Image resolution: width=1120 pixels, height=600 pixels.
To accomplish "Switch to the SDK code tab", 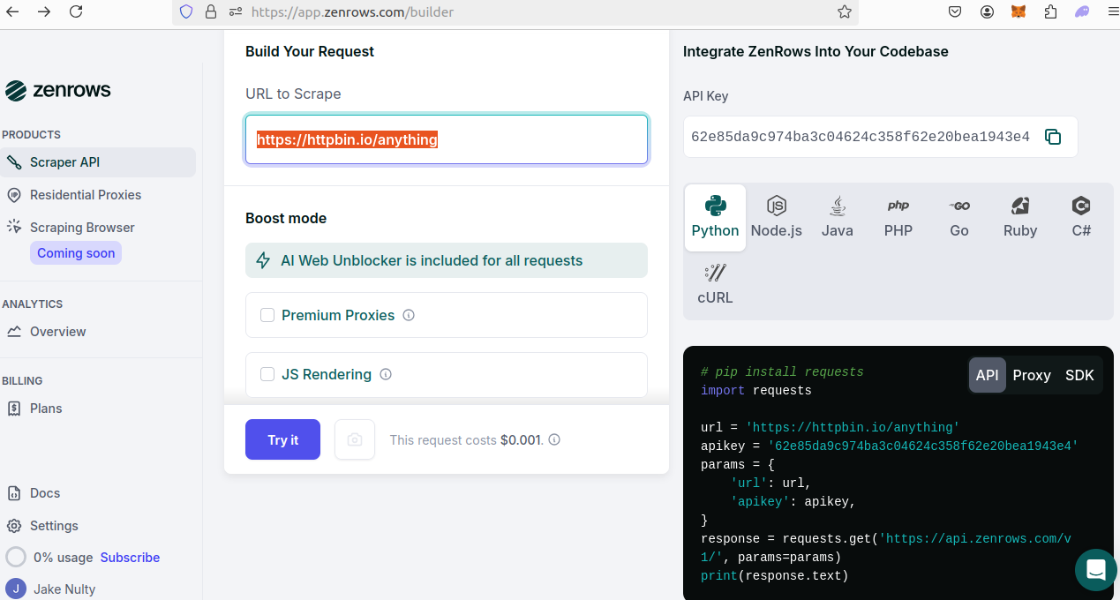I will click(1079, 375).
